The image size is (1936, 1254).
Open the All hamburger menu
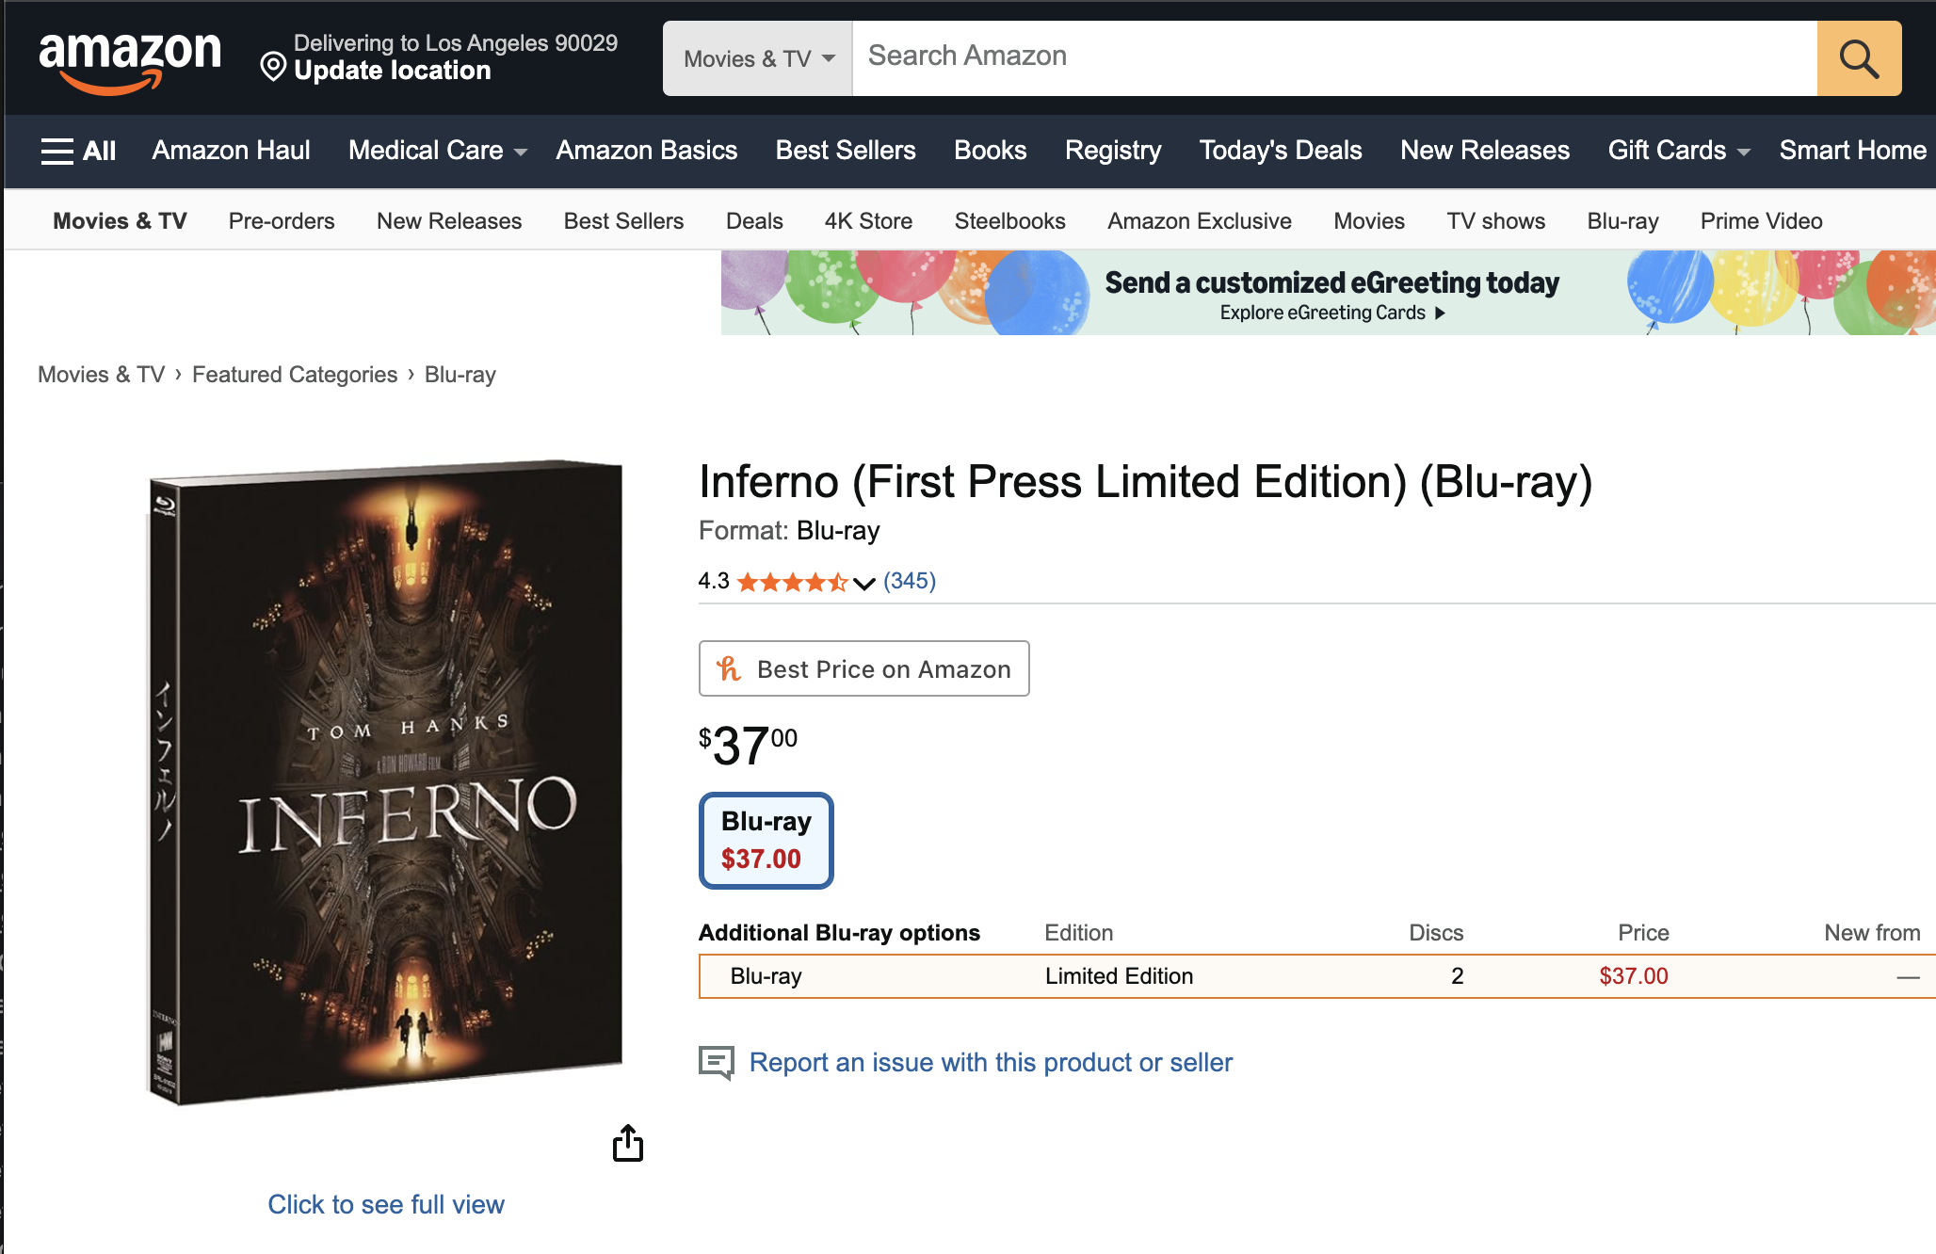[x=78, y=151]
